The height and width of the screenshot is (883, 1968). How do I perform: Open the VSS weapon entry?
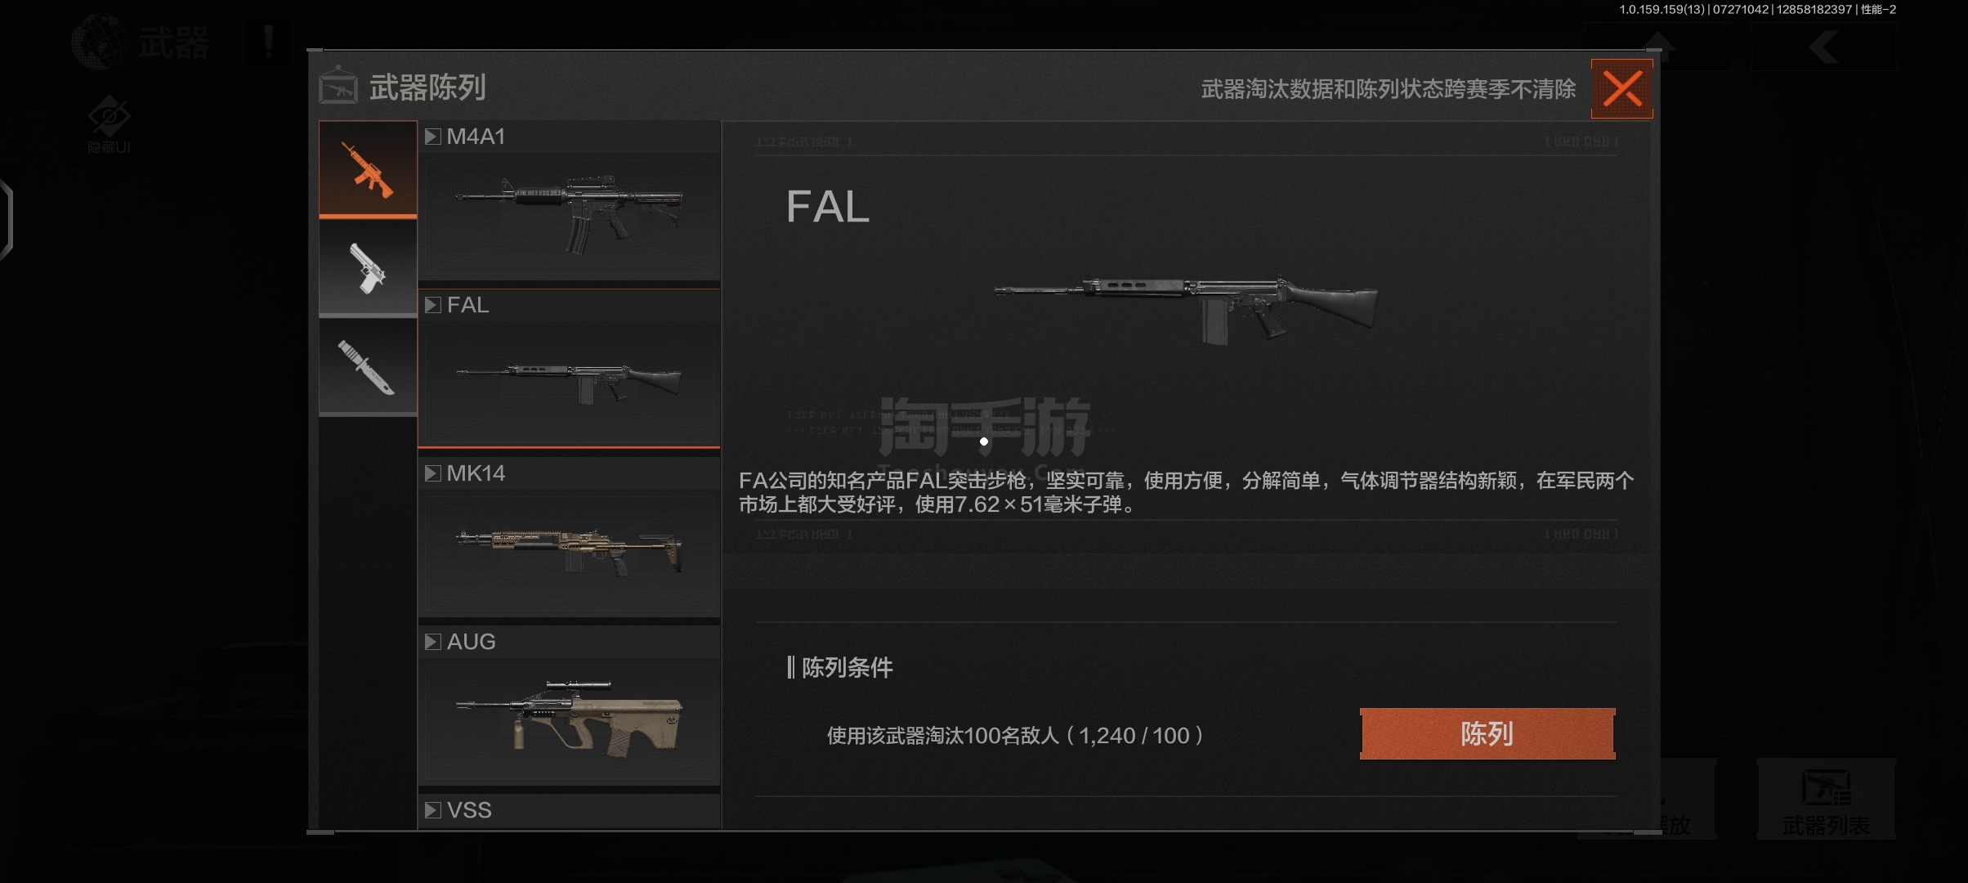569,810
